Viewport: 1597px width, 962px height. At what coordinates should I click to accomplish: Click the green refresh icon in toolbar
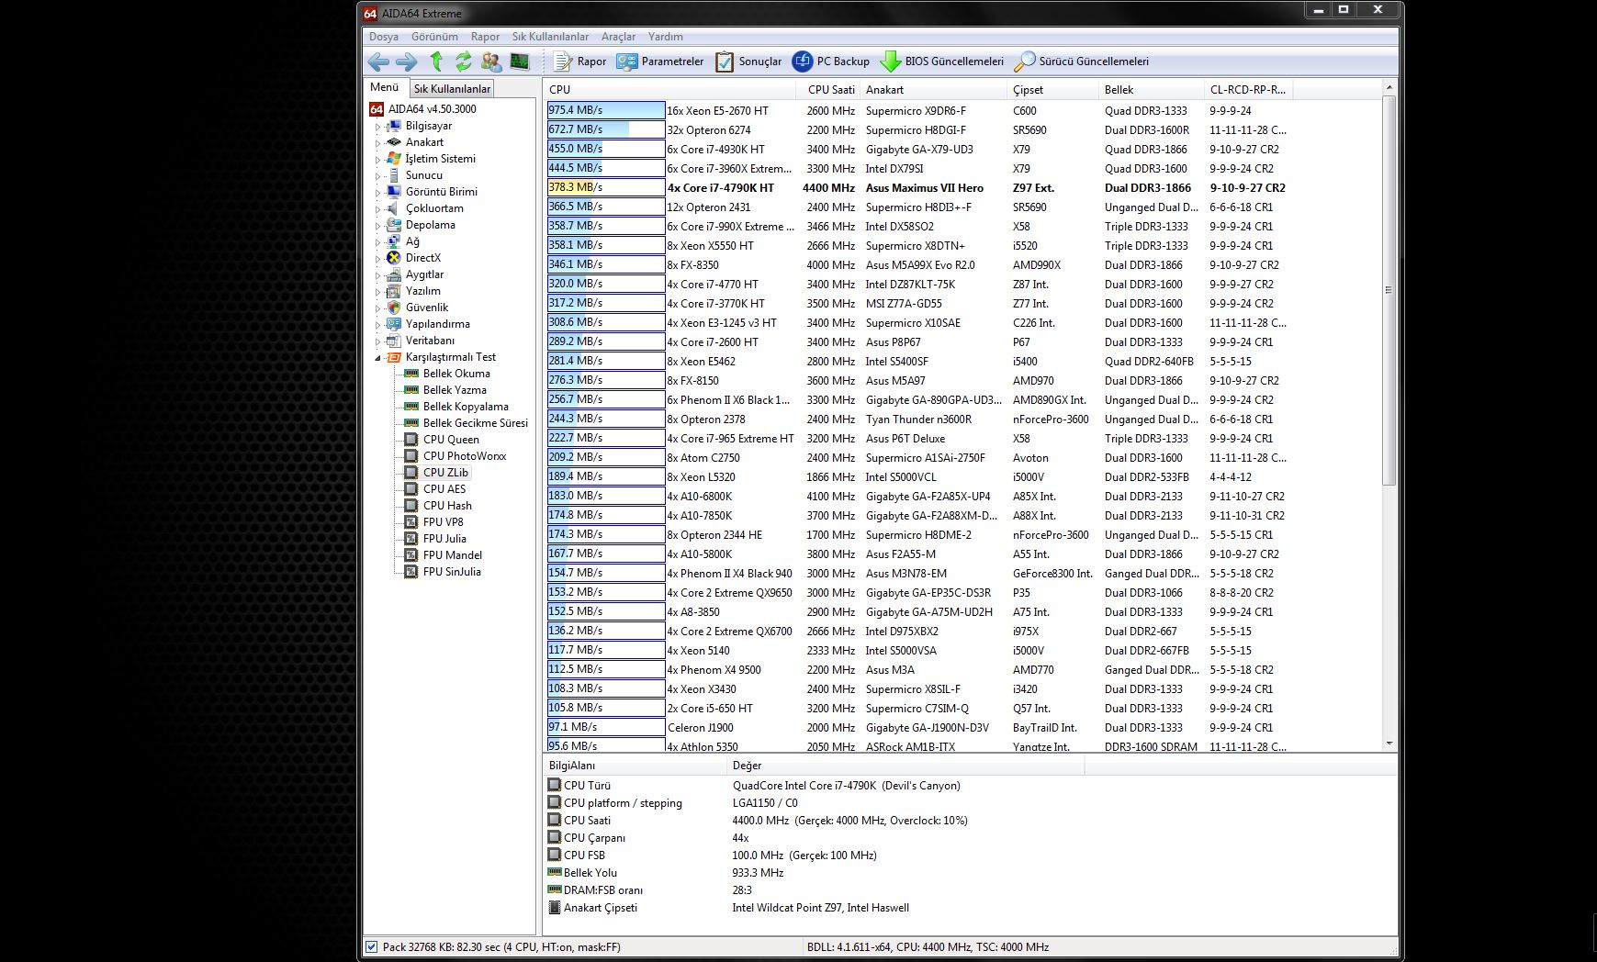(463, 62)
